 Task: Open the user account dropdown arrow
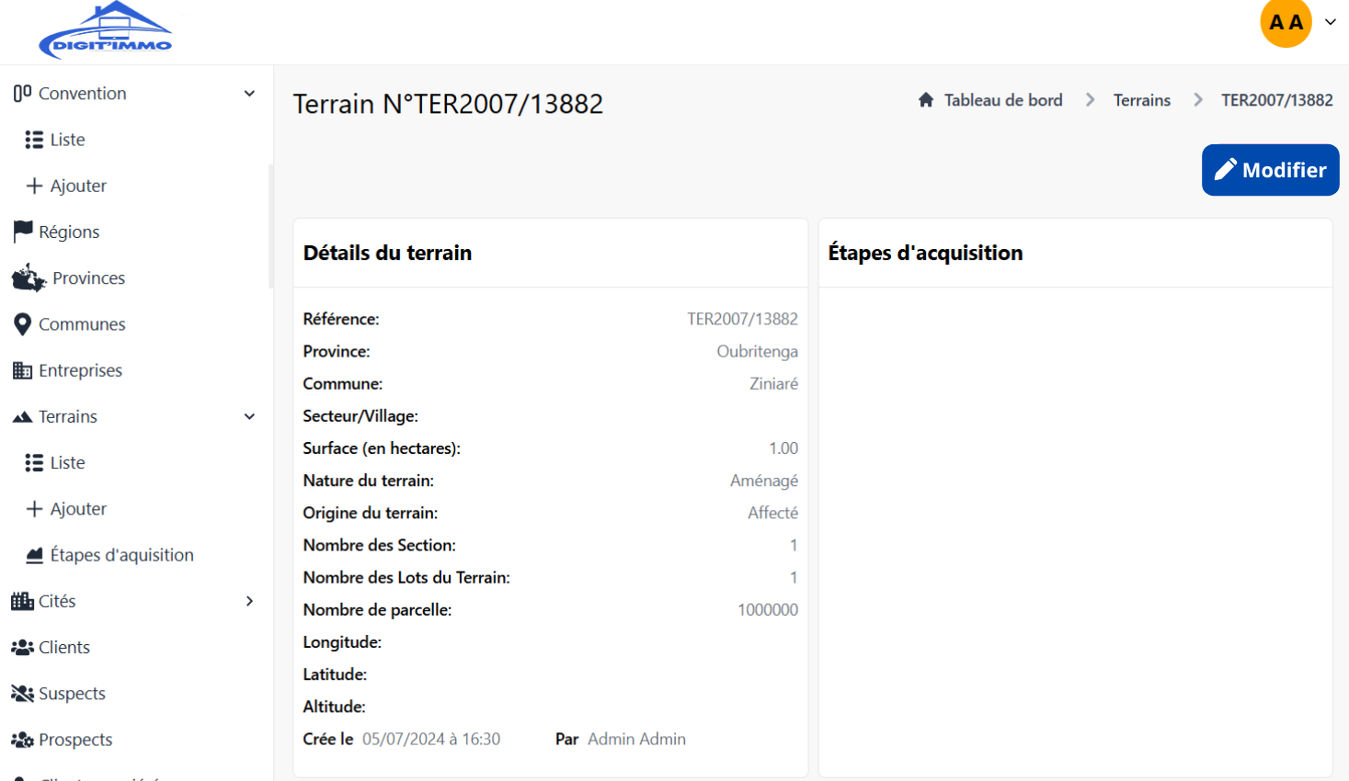point(1331,22)
